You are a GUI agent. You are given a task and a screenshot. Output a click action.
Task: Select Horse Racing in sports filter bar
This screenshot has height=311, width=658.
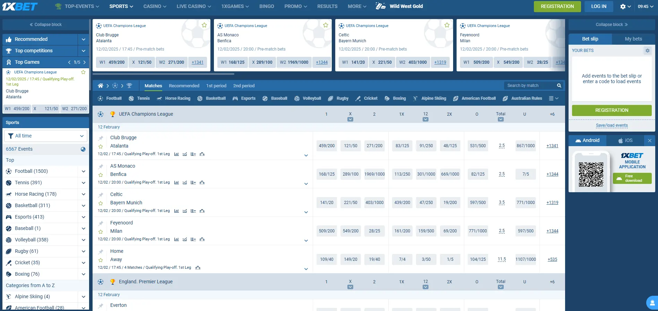point(173,98)
